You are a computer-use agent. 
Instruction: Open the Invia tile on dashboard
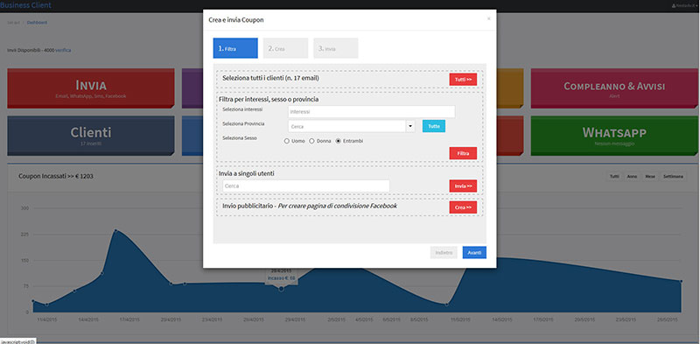click(91, 88)
